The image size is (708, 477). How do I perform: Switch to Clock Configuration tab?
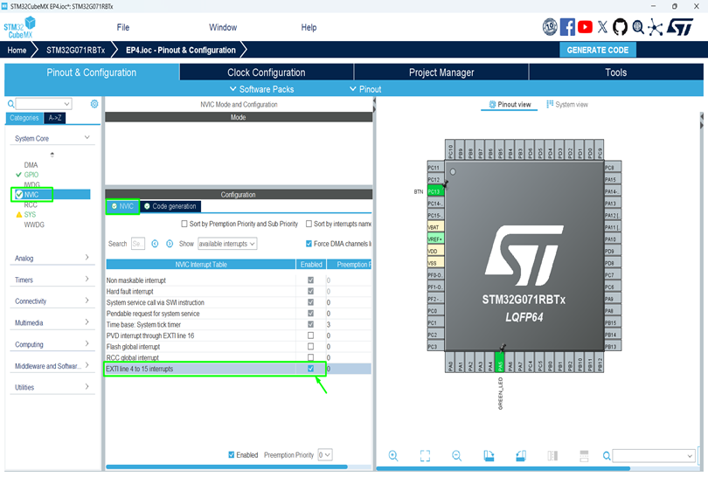point(267,73)
